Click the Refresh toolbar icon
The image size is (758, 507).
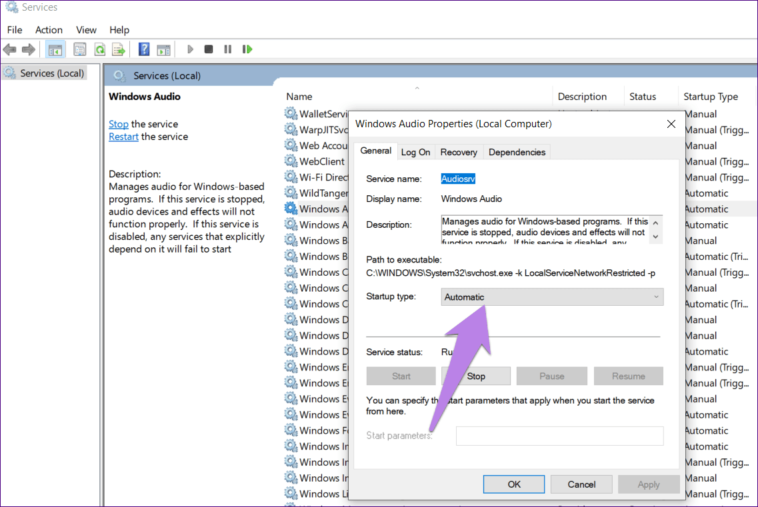[x=99, y=49]
